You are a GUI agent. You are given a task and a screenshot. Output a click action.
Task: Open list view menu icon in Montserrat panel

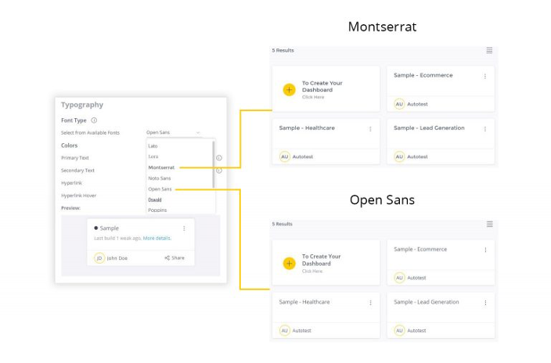pyautogui.click(x=489, y=50)
